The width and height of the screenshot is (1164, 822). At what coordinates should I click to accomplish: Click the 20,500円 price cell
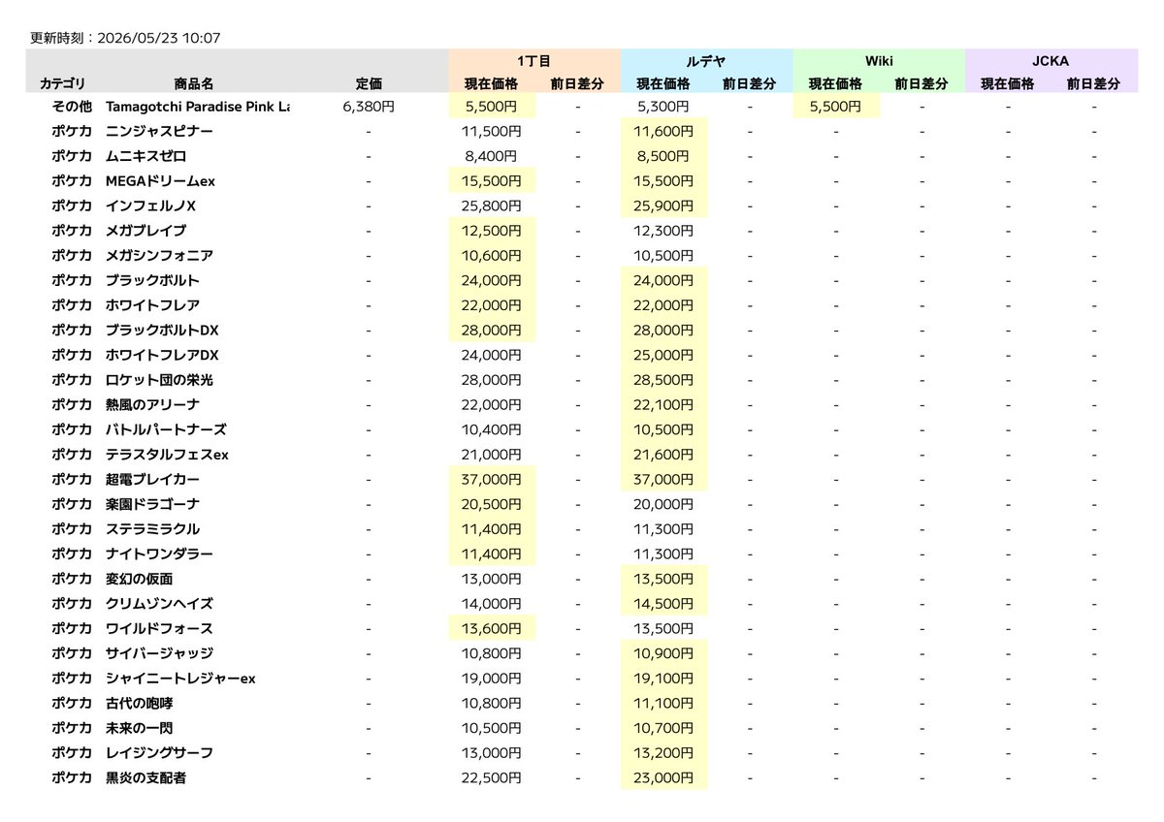(x=492, y=505)
